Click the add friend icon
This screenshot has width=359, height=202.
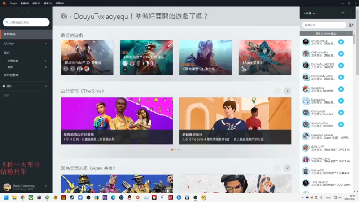coord(351,25)
